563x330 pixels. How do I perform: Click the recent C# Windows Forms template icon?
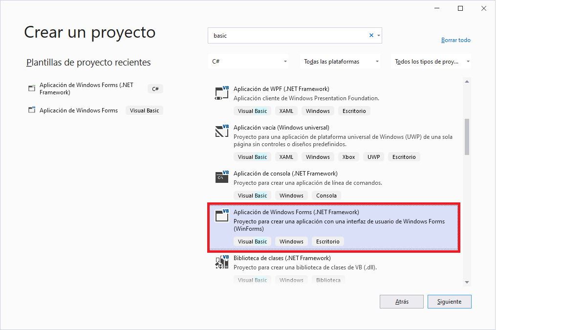click(31, 88)
